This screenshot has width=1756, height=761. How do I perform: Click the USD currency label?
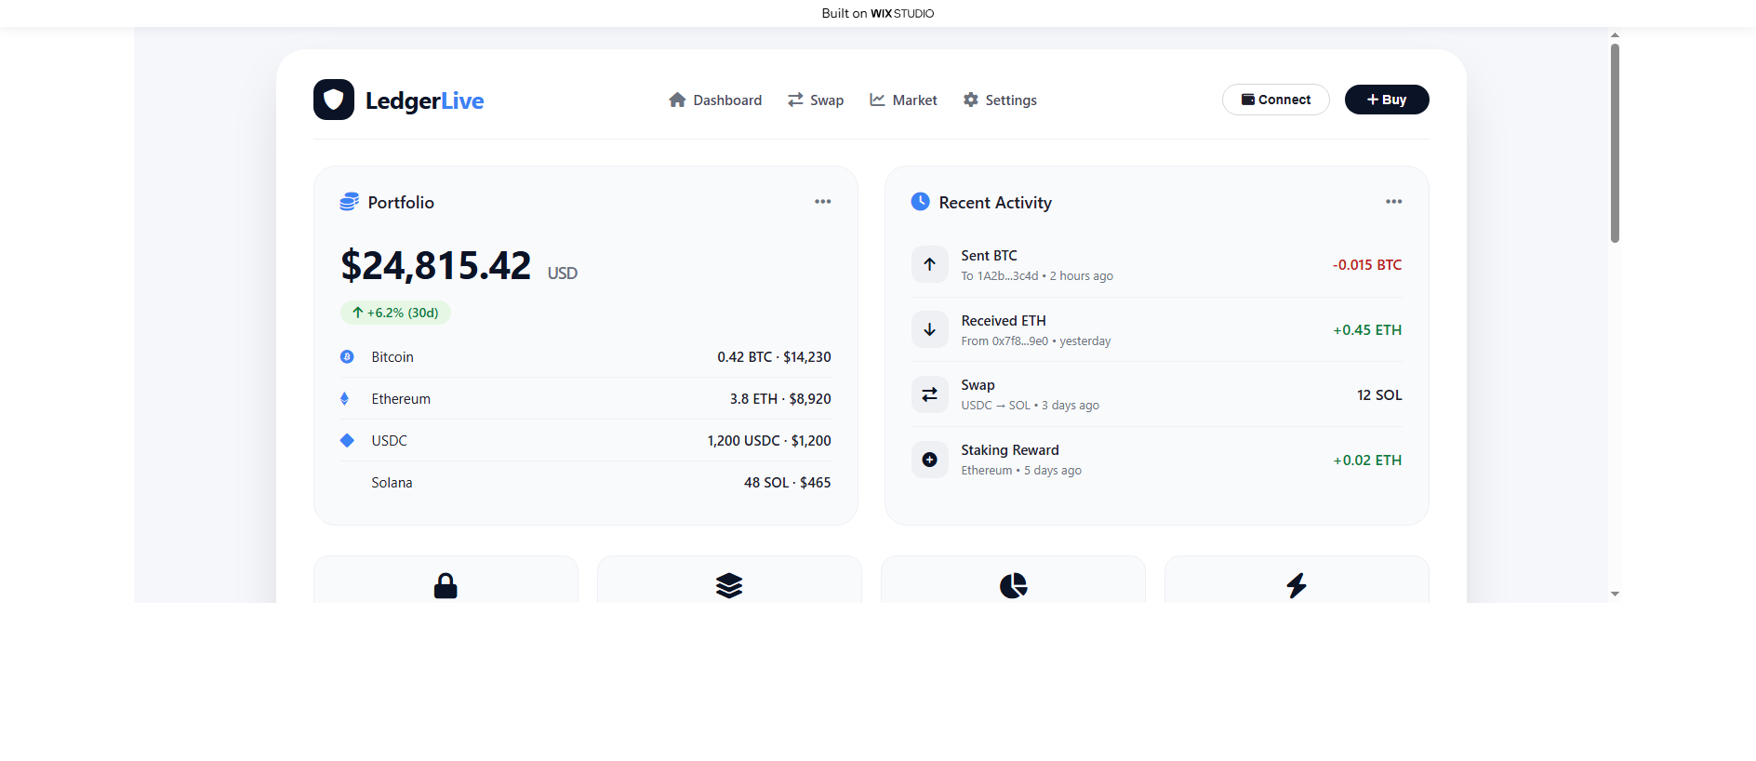coord(563,274)
